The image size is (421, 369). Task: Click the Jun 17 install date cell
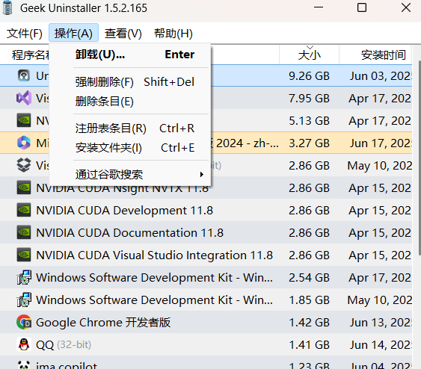[381, 143]
